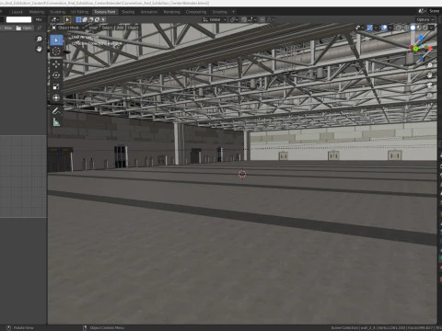Open the snapping options dropdown
This screenshot has width=442, height=331.
252,19
